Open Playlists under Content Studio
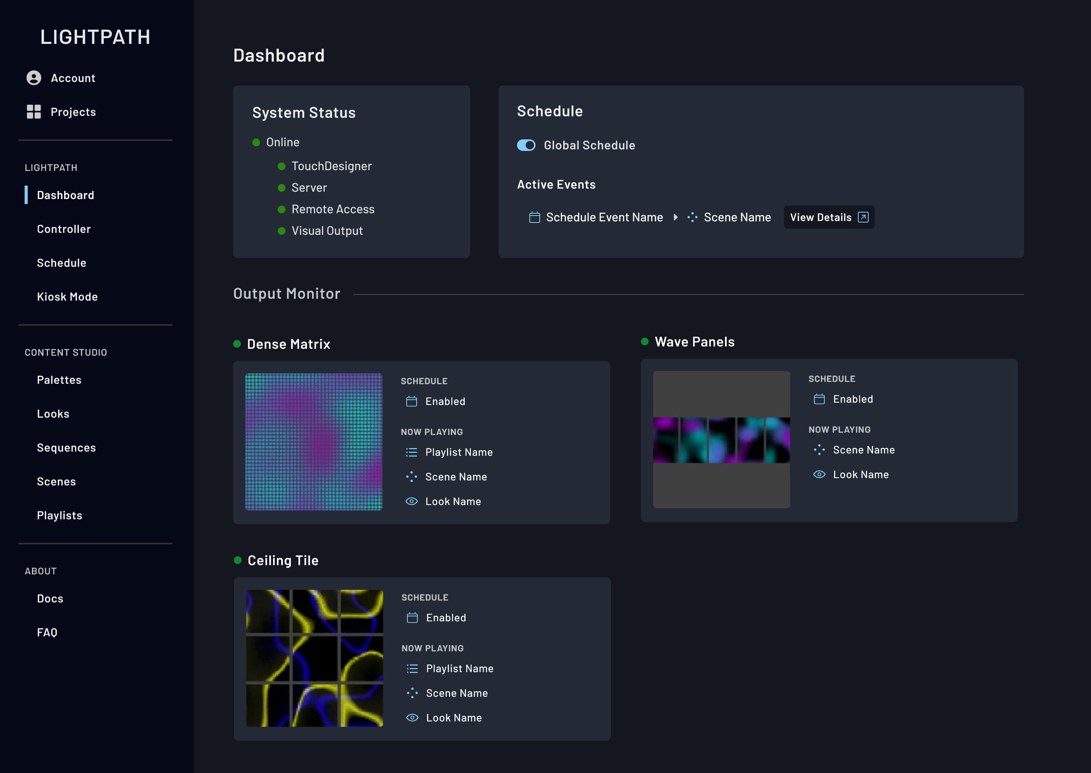The image size is (1091, 773). 60,515
